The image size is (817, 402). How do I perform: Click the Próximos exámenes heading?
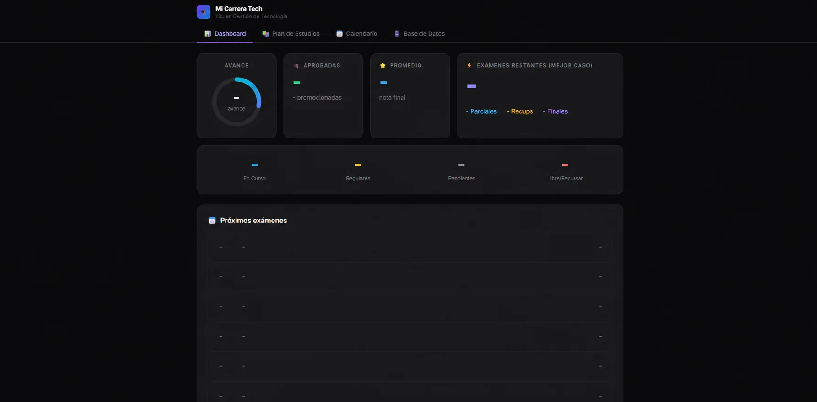click(x=253, y=221)
